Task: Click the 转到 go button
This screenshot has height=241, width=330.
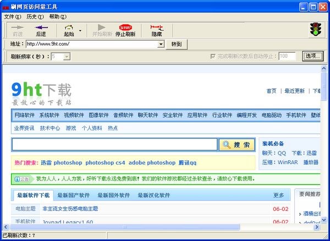Action: (177, 44)
